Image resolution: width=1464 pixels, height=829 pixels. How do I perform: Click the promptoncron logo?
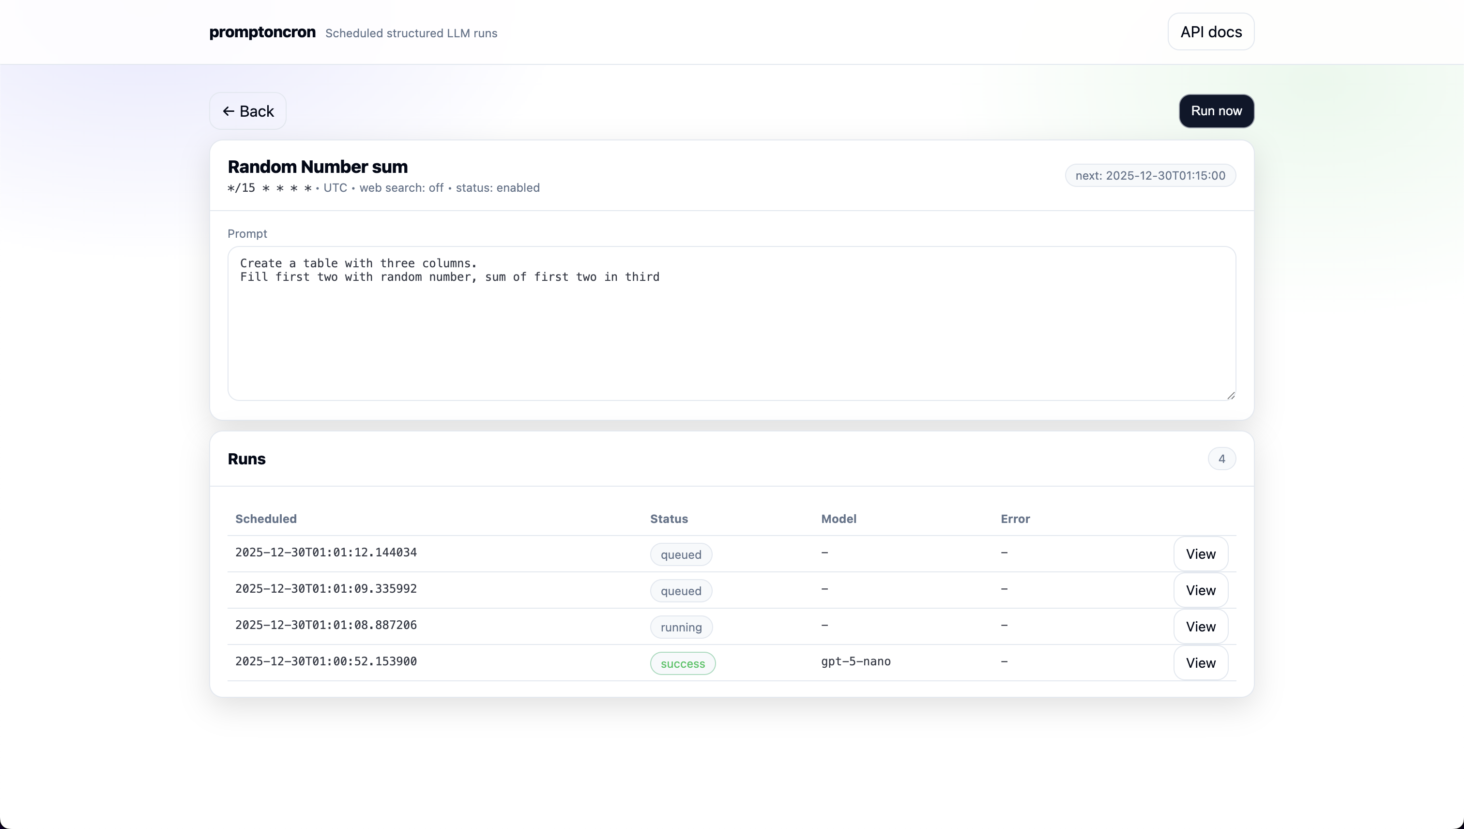[x=261, y=32]
